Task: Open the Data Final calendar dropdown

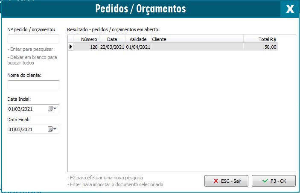Action: [x=52, y=129]
